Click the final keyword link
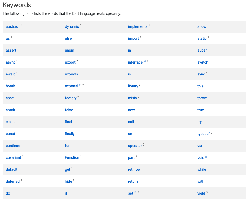Image resolution: width=251 pixels, height=203 pixels. coord(68,122)
